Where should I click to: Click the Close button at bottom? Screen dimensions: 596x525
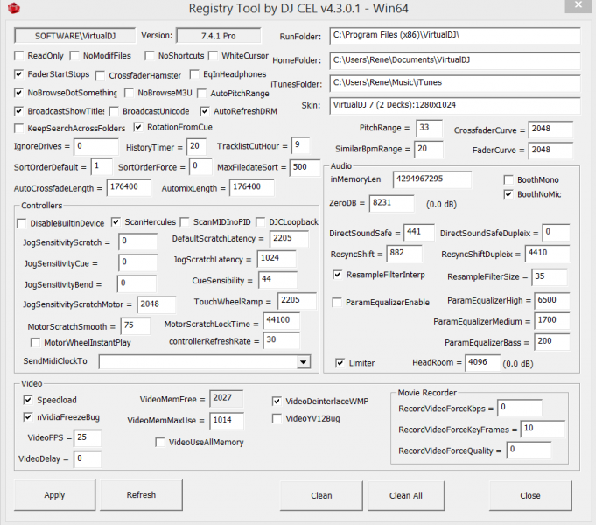(x=530, y=496)
